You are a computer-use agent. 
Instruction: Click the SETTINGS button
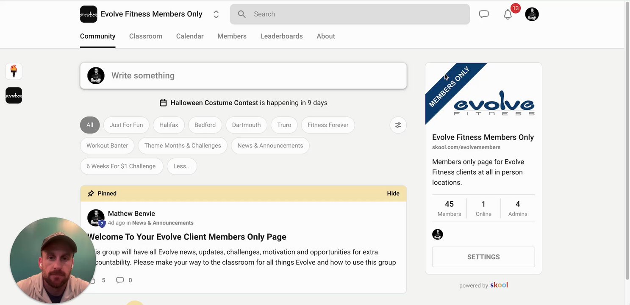[483, 257]
